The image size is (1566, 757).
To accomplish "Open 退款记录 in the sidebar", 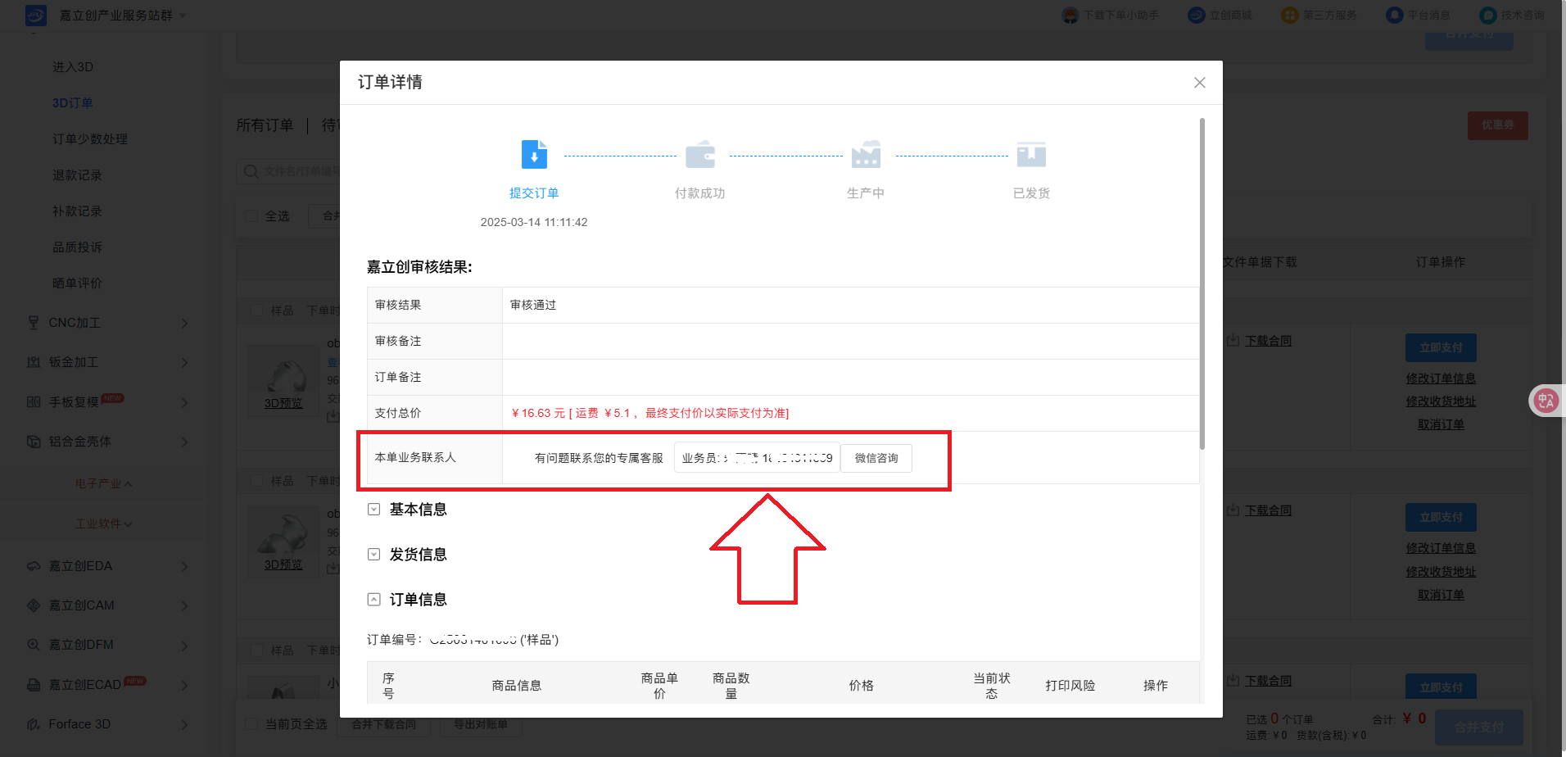I will pos(78,175).
